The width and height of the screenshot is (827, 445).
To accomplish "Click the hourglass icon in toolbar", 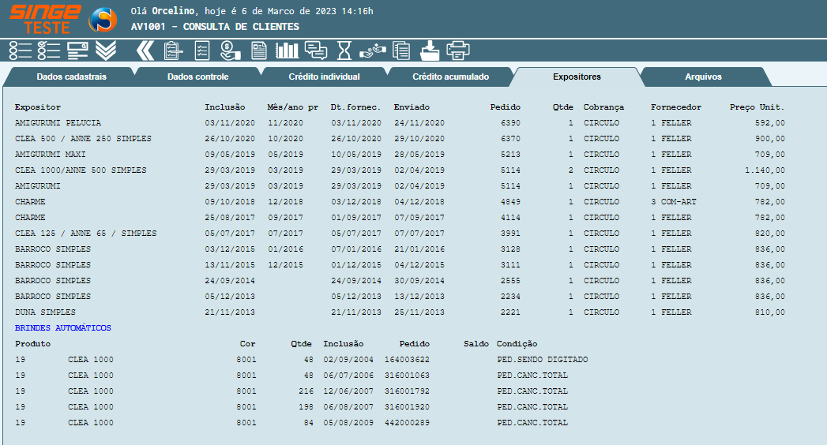I will click(344, 51).
